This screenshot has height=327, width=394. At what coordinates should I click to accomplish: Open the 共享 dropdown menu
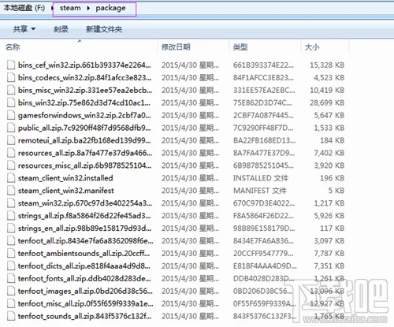pos(24,29)
